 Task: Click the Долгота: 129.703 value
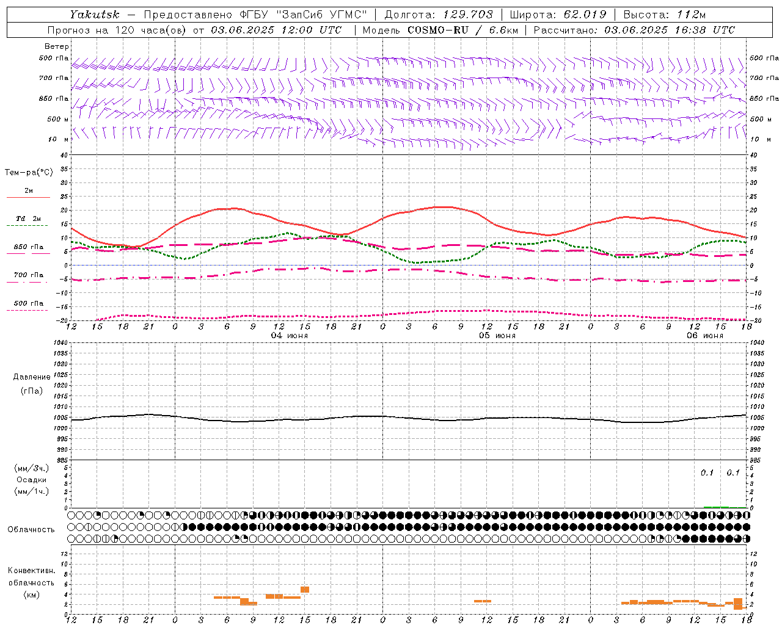438,15
